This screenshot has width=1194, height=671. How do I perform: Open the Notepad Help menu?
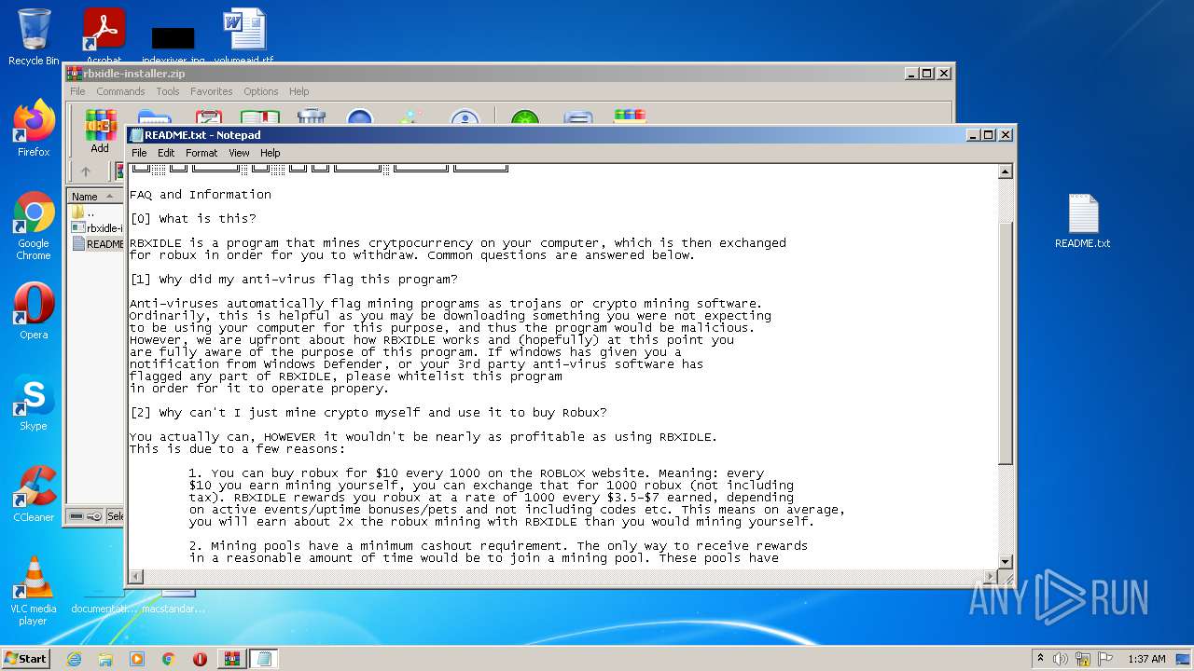[x=270, y=153]
